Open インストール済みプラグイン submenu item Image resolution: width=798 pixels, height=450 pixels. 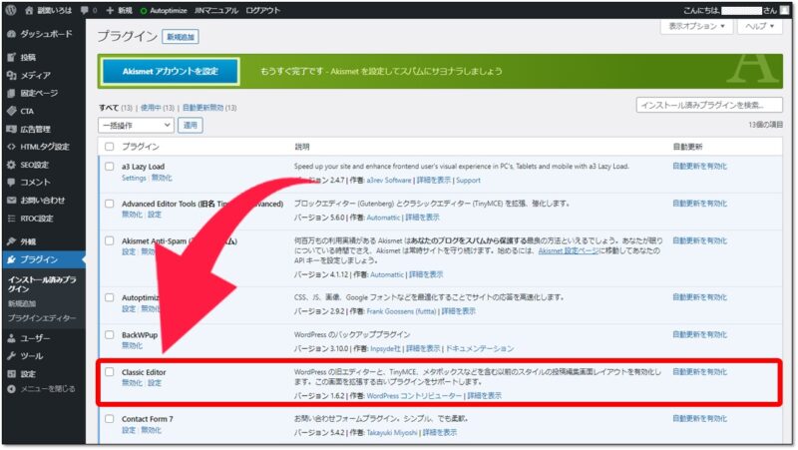[42, 284]
